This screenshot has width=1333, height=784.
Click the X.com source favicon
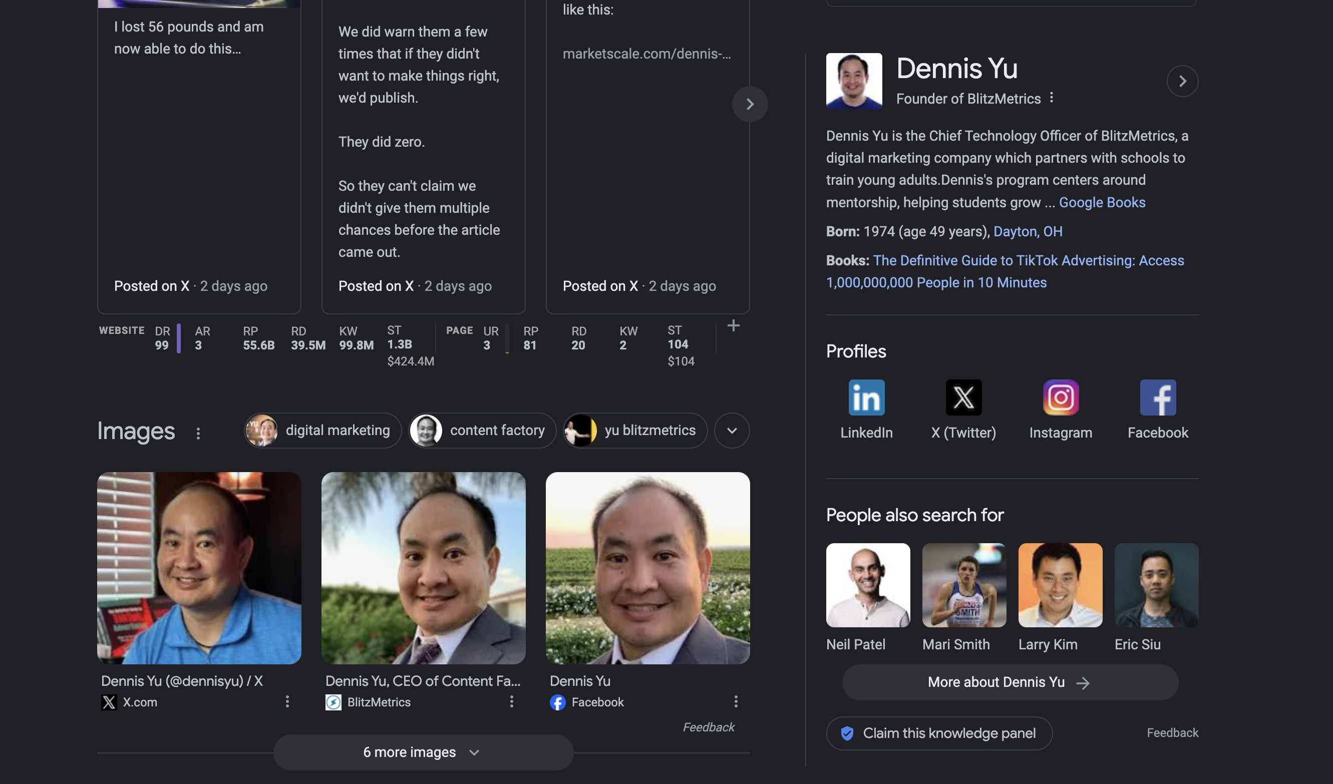[109, 702]
